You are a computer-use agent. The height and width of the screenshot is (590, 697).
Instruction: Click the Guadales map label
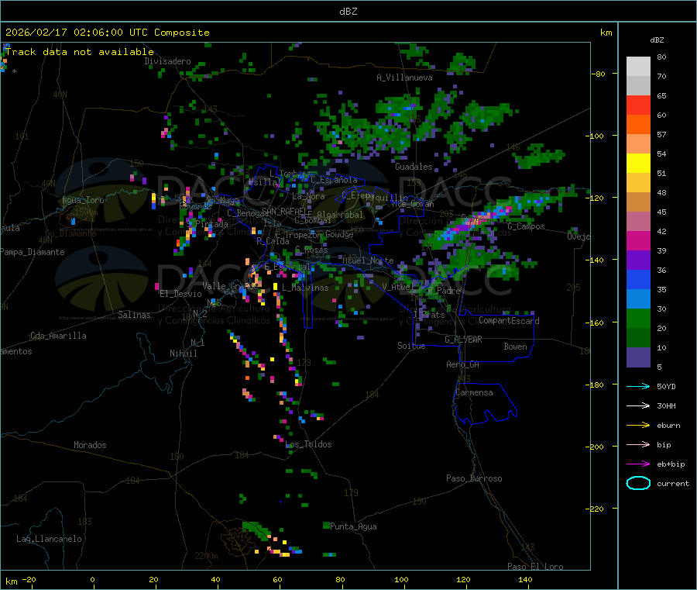(414, 167)
